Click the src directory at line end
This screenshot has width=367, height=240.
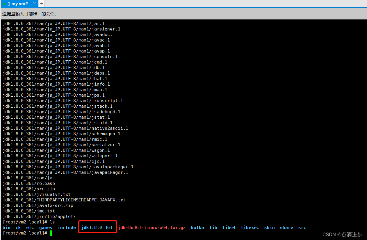tap(302, 227)
